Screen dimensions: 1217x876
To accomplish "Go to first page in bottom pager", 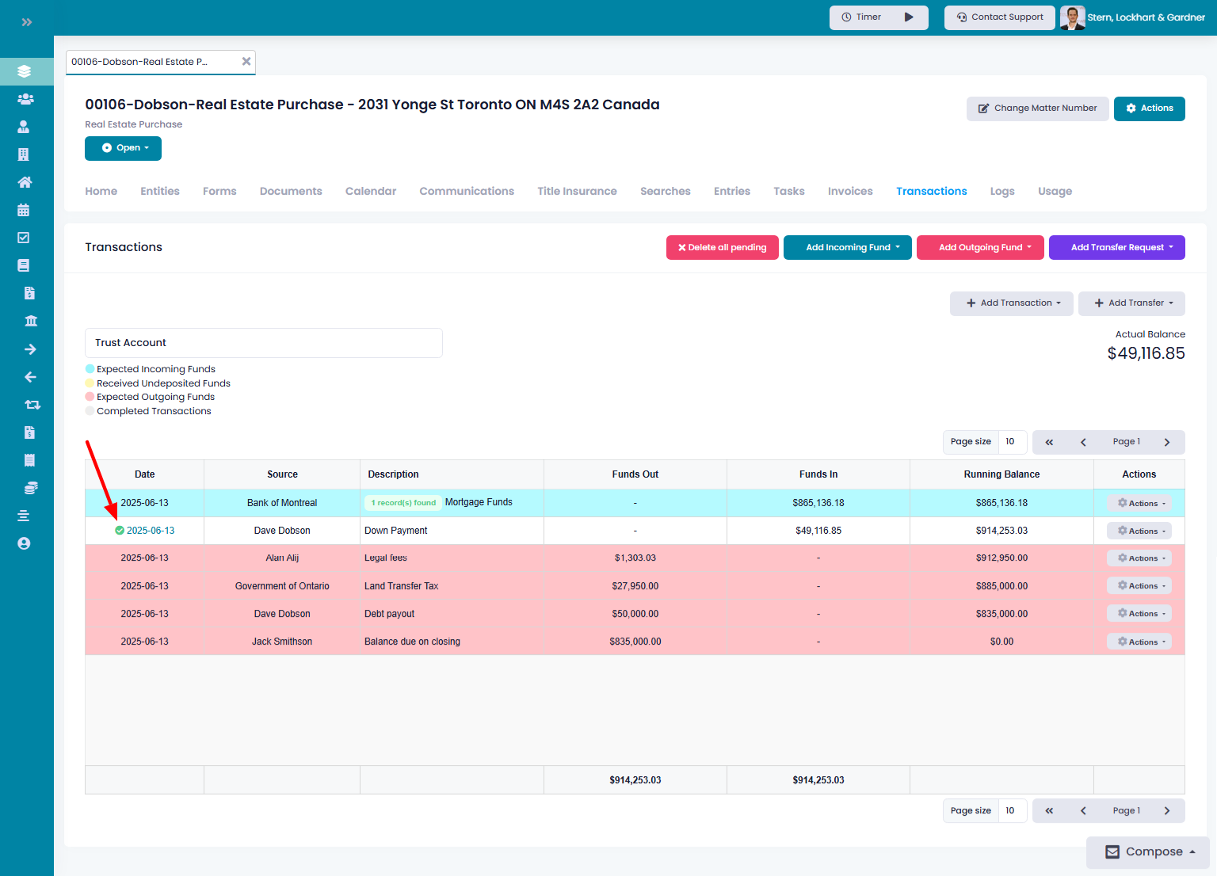I will (x=1049, y=811).
